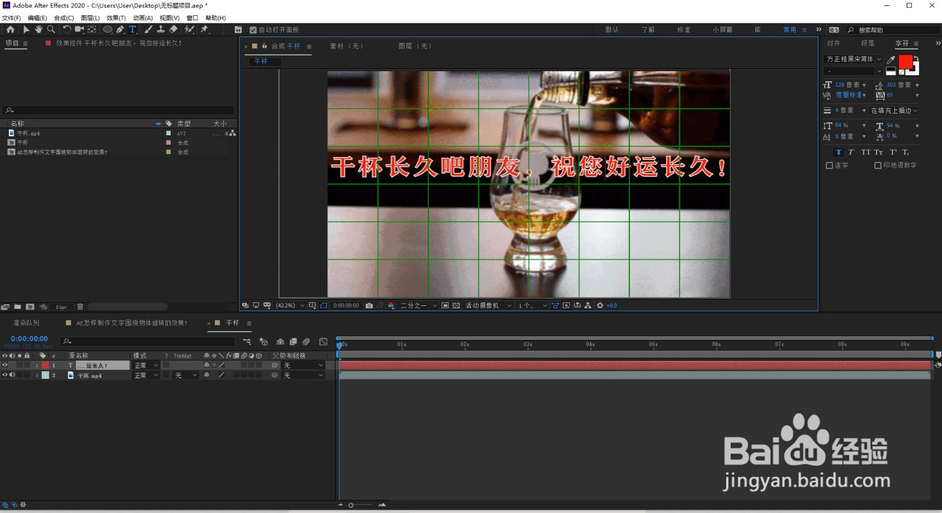The height and width of the screenshot is (513, 942).
Task: Switch to 对齐 panel tab
Action: [x=833, y=44]
